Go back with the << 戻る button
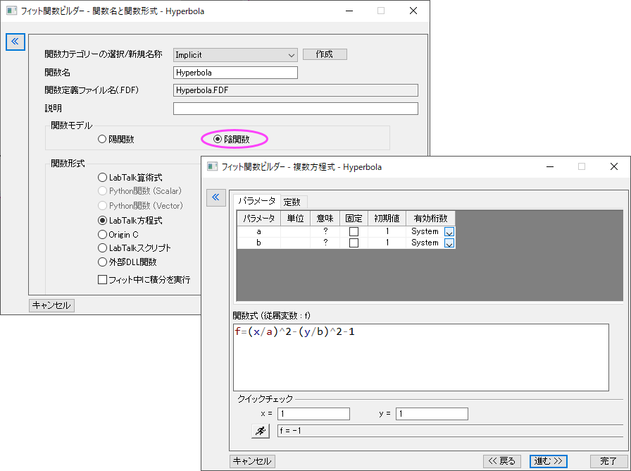Viewport: 631px width, 471px height. (502, 461)
